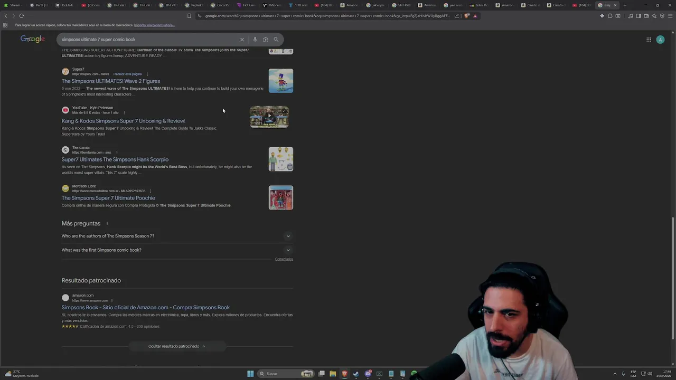Open a new browser tab with plus button
Screen dimensions: 676x380
(x=625, y=5)
